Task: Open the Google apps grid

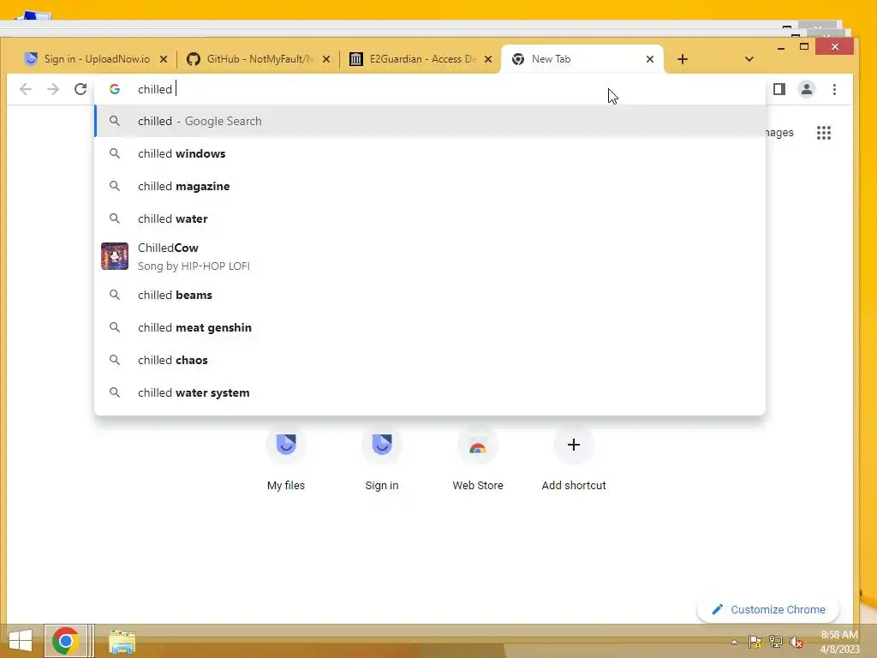Action: (x=823, y=133)
